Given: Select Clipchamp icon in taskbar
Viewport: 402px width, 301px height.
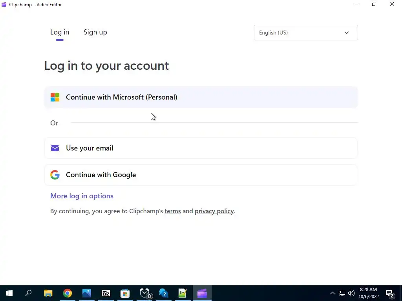Looking at the screenshot, I should pos(202,293).
